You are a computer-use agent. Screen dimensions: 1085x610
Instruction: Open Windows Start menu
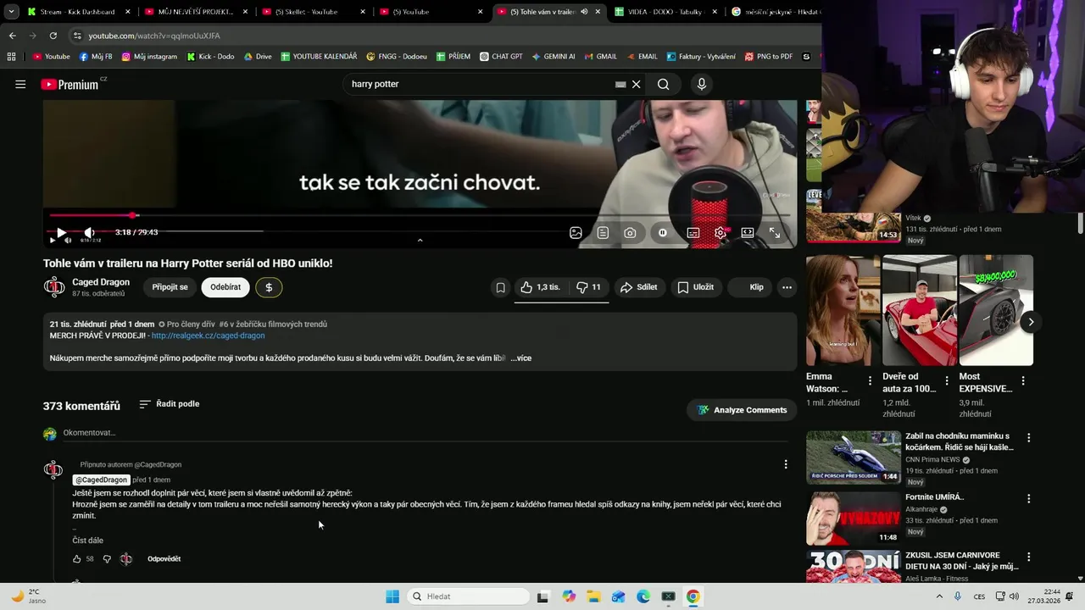point(392,596)
